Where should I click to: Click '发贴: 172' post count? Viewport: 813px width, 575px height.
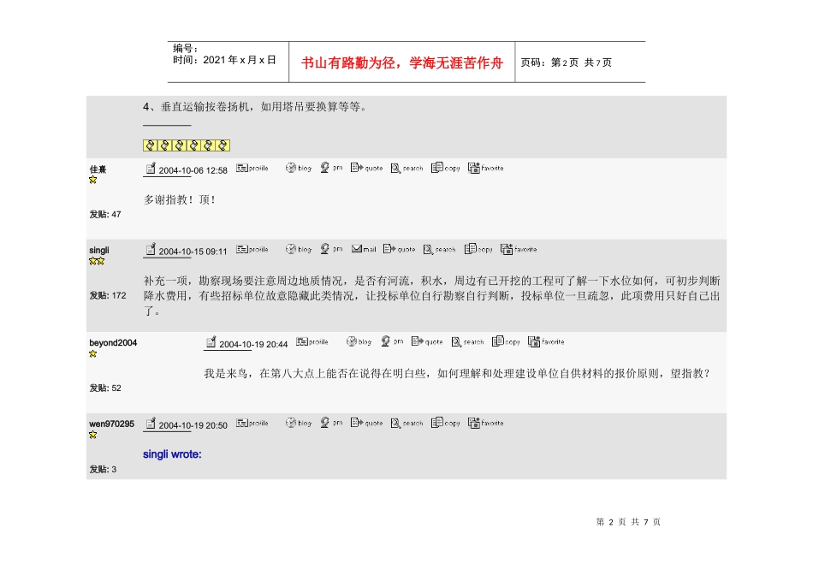click(x=108, y=295)
